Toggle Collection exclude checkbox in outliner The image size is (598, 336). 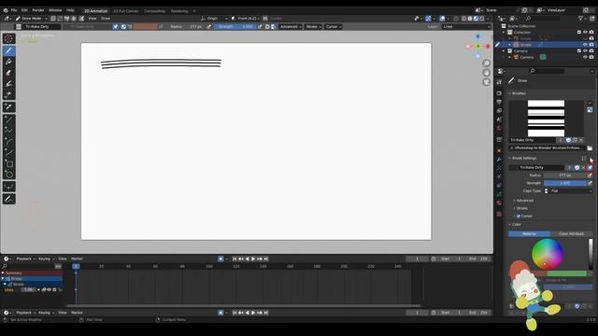pyautogui.click(x=579, y=33)
